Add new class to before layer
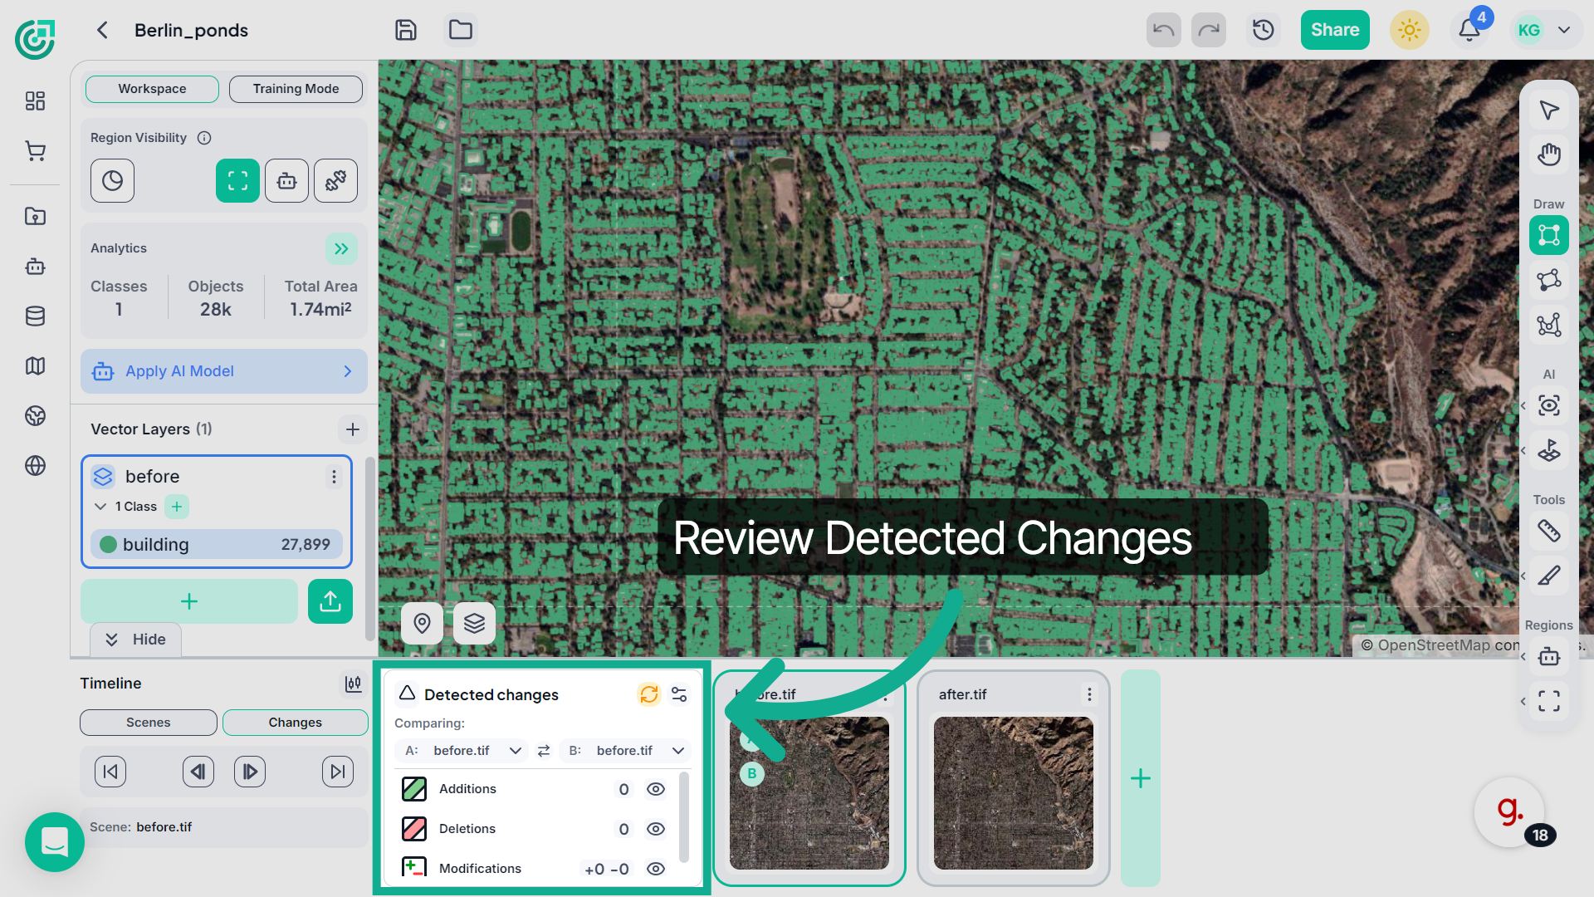This screenshot has height=897, width=1594. (x=176, y=507)
